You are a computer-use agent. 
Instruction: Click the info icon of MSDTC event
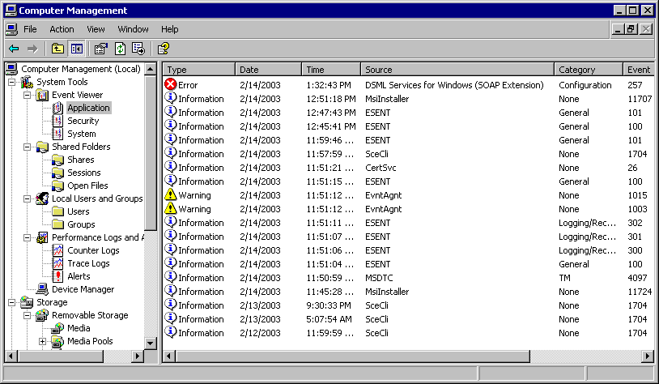point(170,277)
